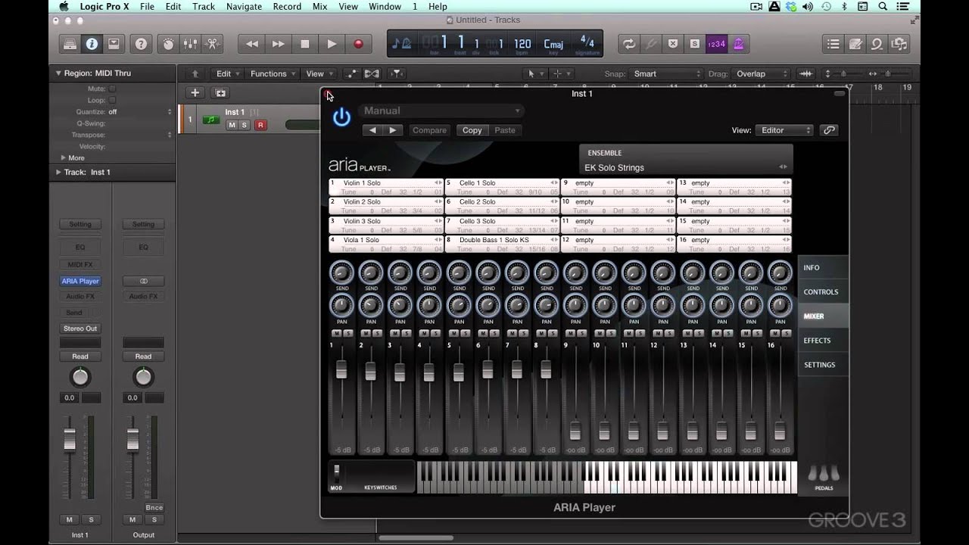Open the Note Pads icon
Image resolution: width=969 pixels, height=545 pixels.
pos(855,44)
